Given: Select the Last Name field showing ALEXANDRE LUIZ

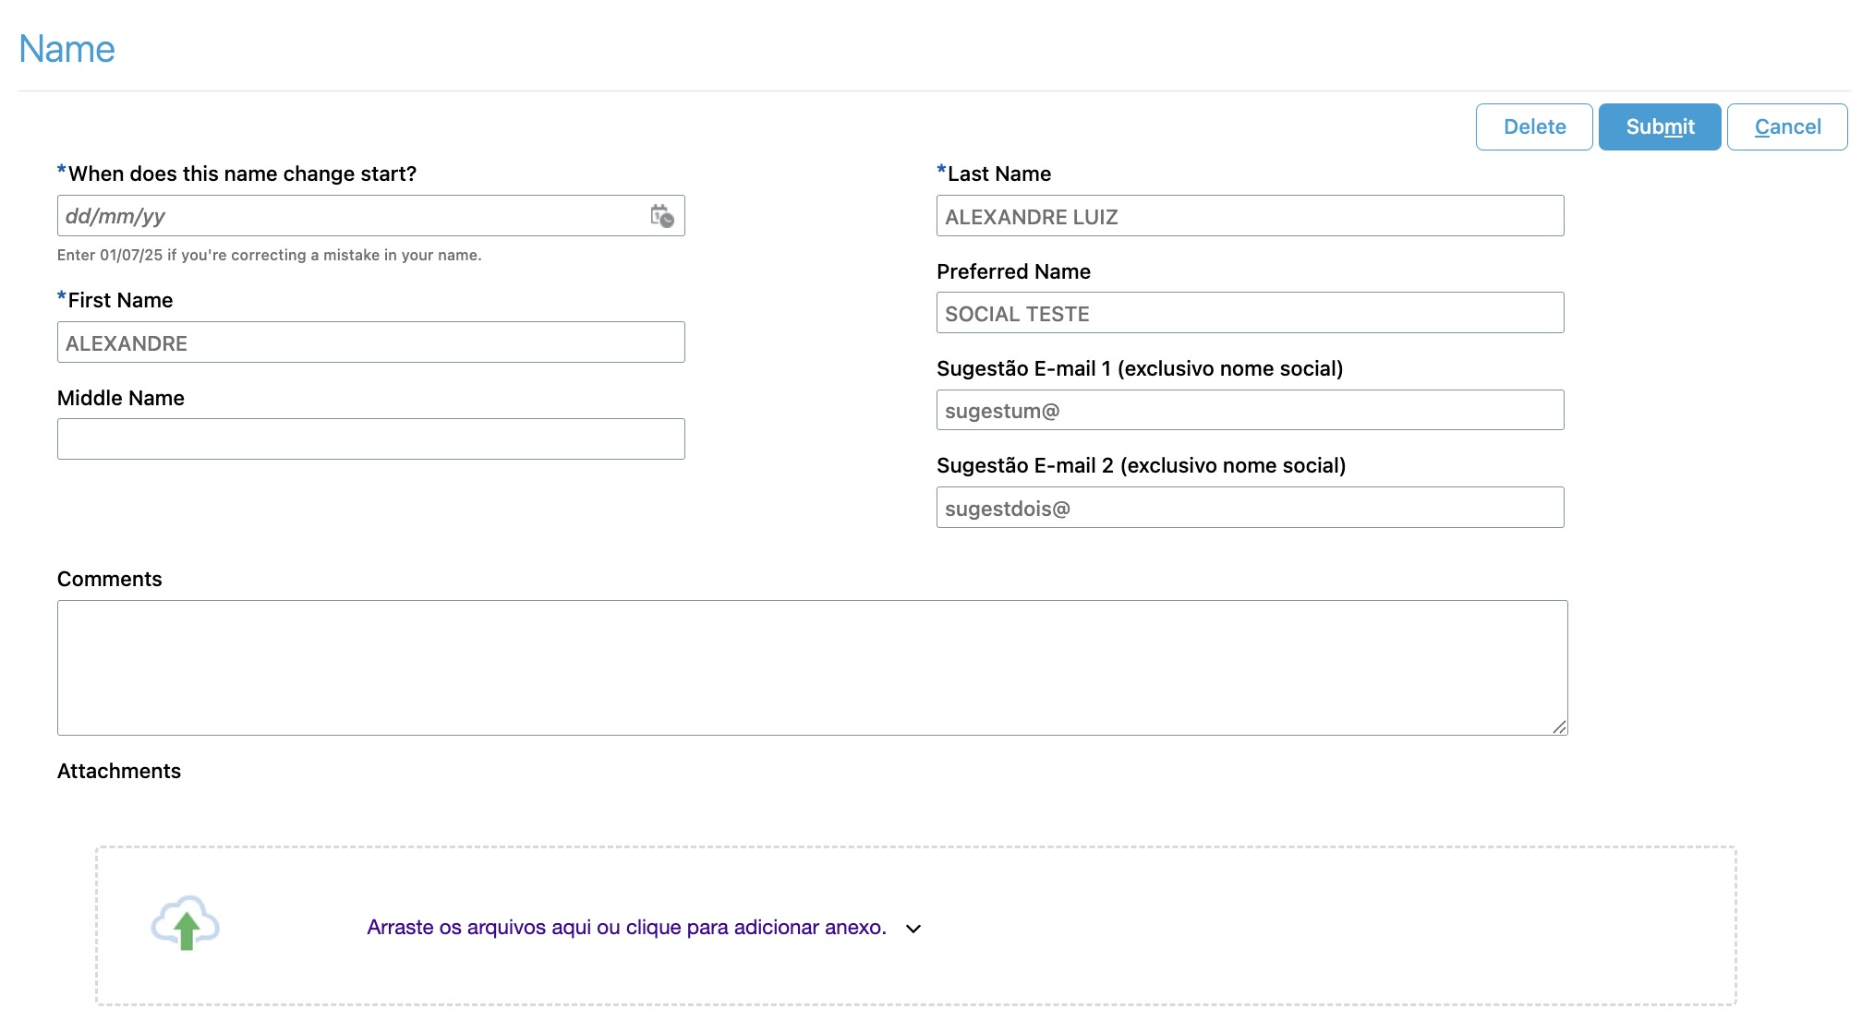Looking at the screenshot, I should click(x=1250, y=216).
